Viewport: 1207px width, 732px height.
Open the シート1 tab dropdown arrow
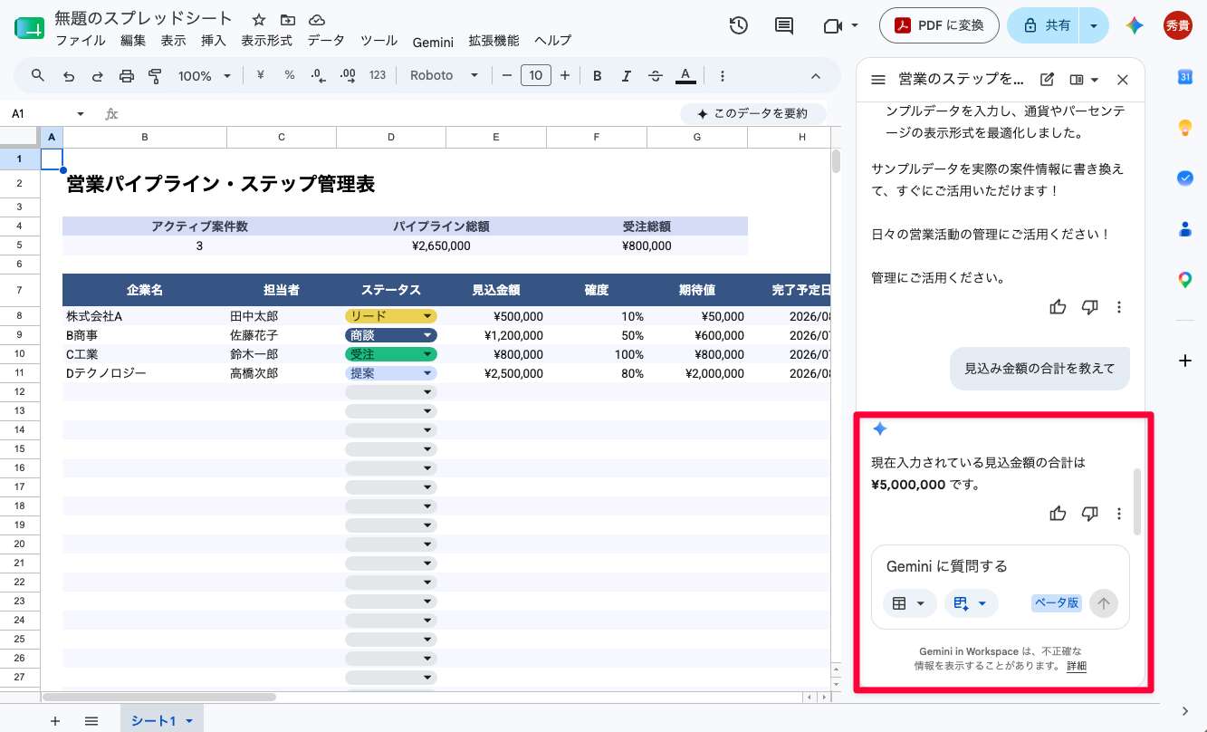pyautogui.click(x=189, y=721)
